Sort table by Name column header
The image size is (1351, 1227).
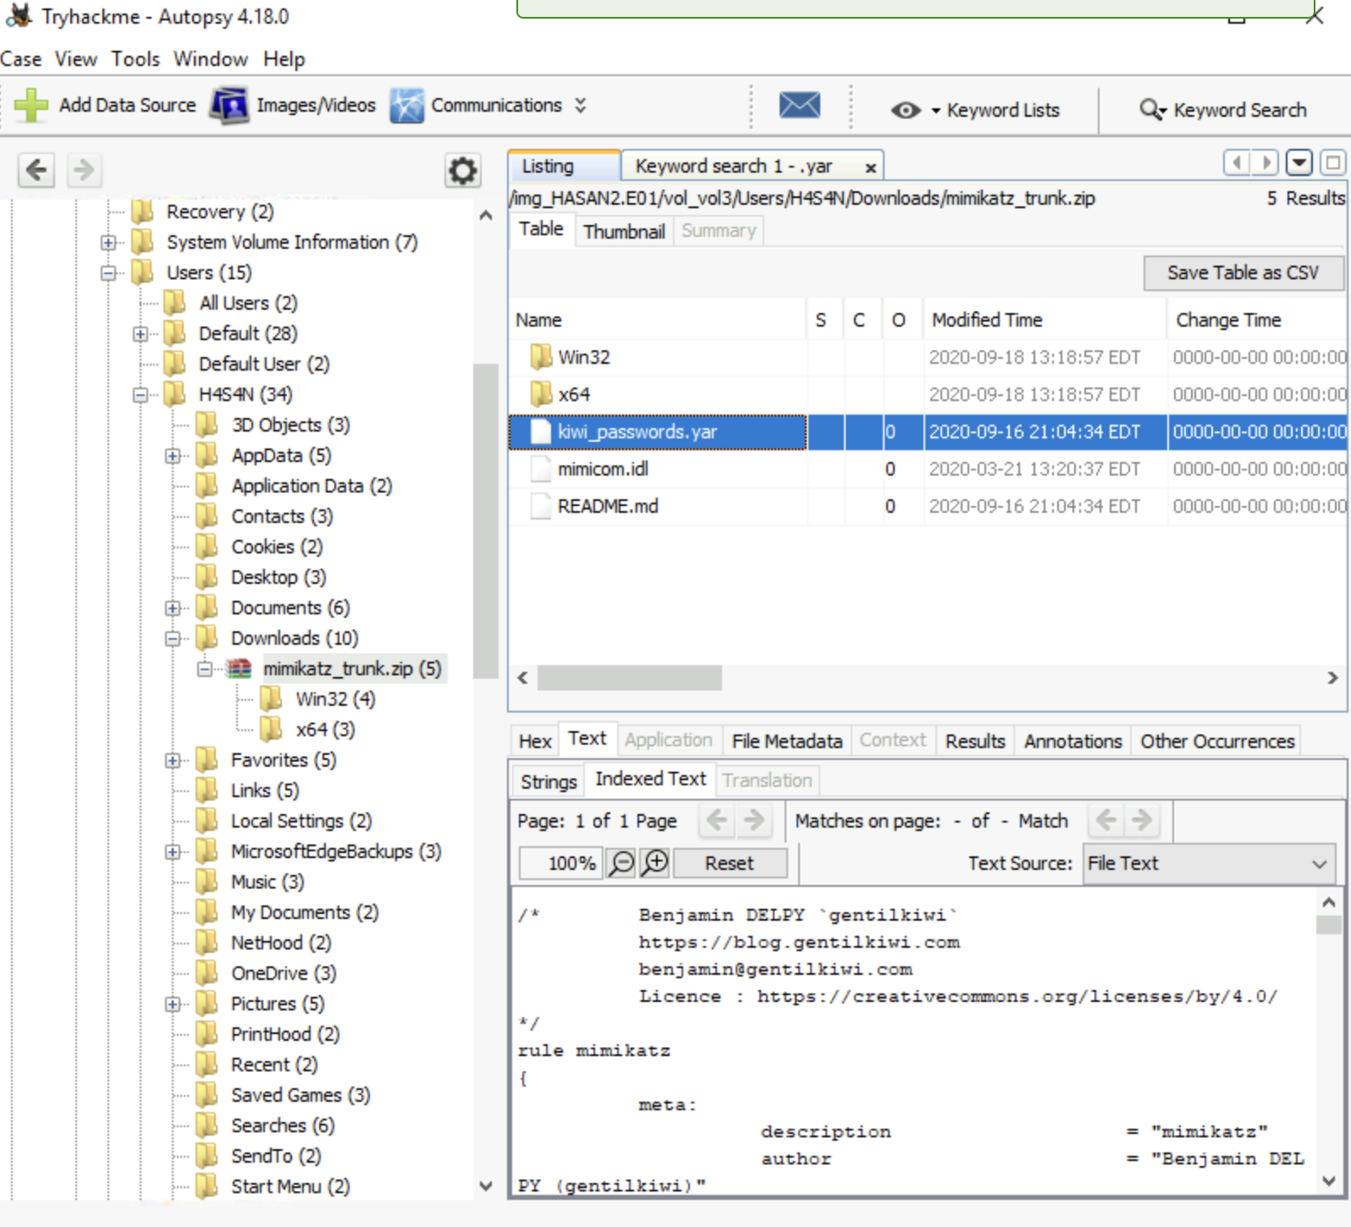(x=657, y=320)
